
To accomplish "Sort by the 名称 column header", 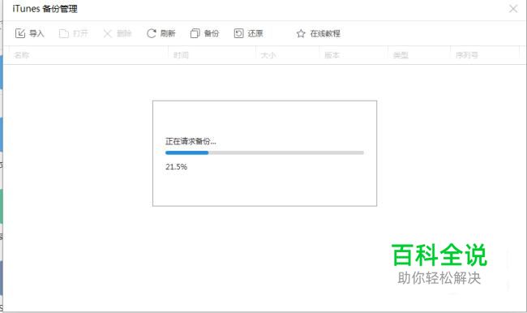I will click(x=22, y=55).
